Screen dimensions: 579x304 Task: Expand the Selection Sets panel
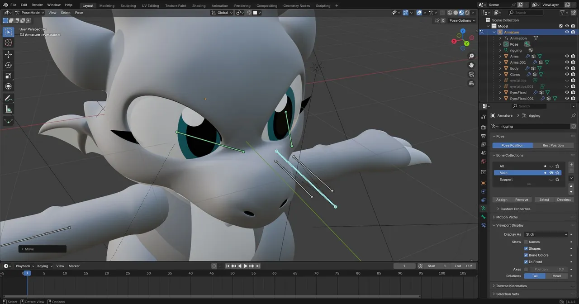[x=508, y=294]
